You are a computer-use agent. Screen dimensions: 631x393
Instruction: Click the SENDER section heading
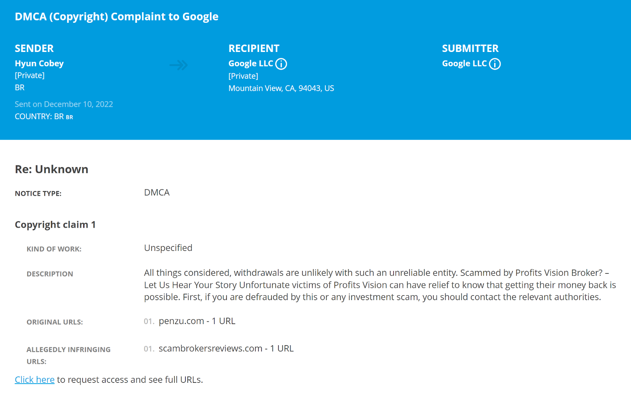[x=34, y=48]
